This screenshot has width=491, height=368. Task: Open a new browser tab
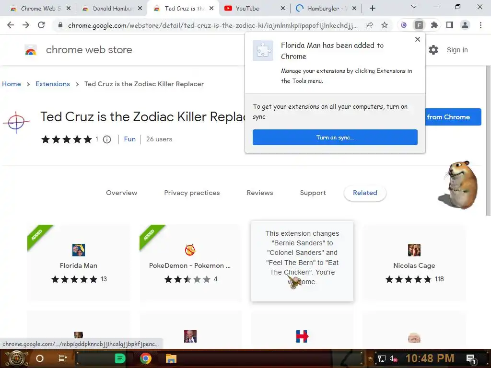point(372,9)
